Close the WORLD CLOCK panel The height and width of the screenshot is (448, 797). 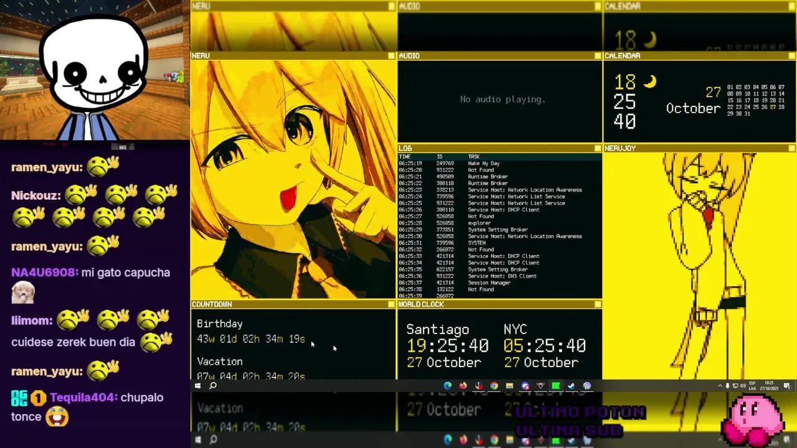click(x=598, y=304)
